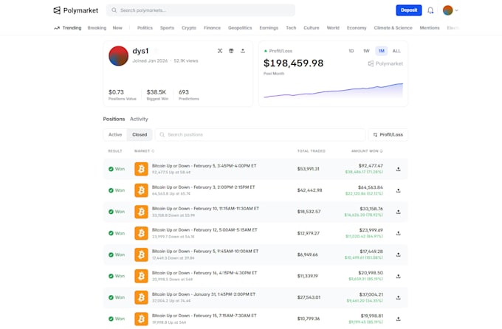
Task: Click the search magnifier icon in top bar
Action: [114, 10]
